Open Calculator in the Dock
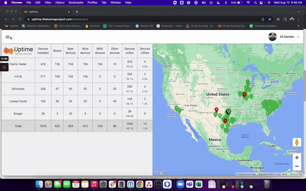This screenshot has height=191, width=306. 121,184
